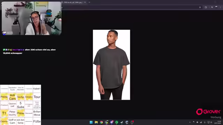Close the image file browser tab
The image size is (223, 125).
85,2
